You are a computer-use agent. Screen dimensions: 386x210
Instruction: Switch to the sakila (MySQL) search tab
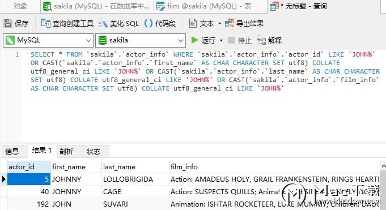point(97,6)
